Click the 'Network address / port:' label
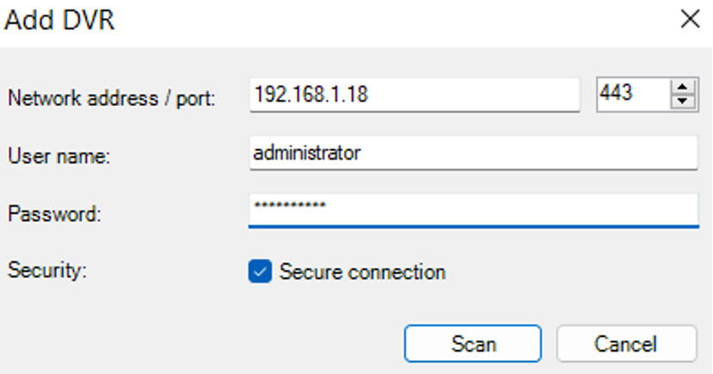713x374 pixels. pos(111,99)
